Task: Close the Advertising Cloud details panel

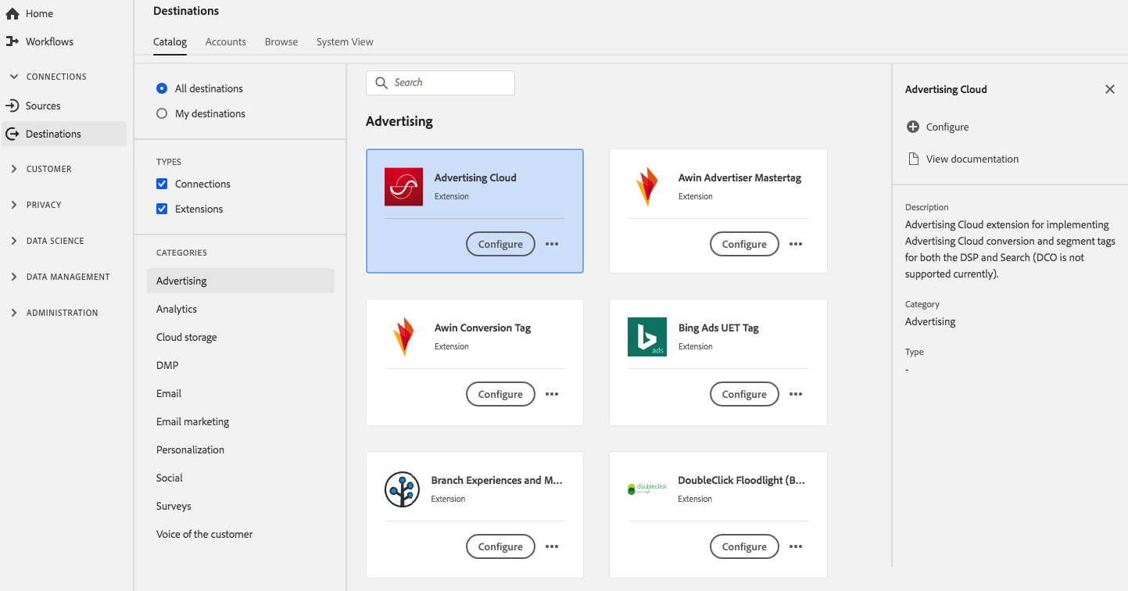Action: coord(1110,89)
